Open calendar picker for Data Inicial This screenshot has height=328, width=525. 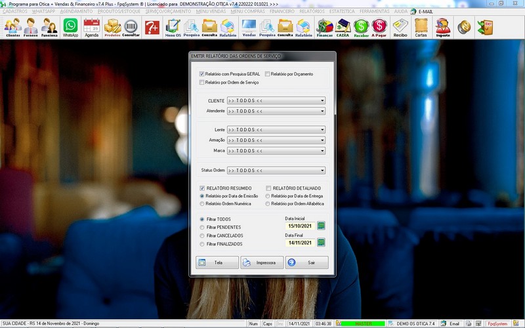pos(321,226)
